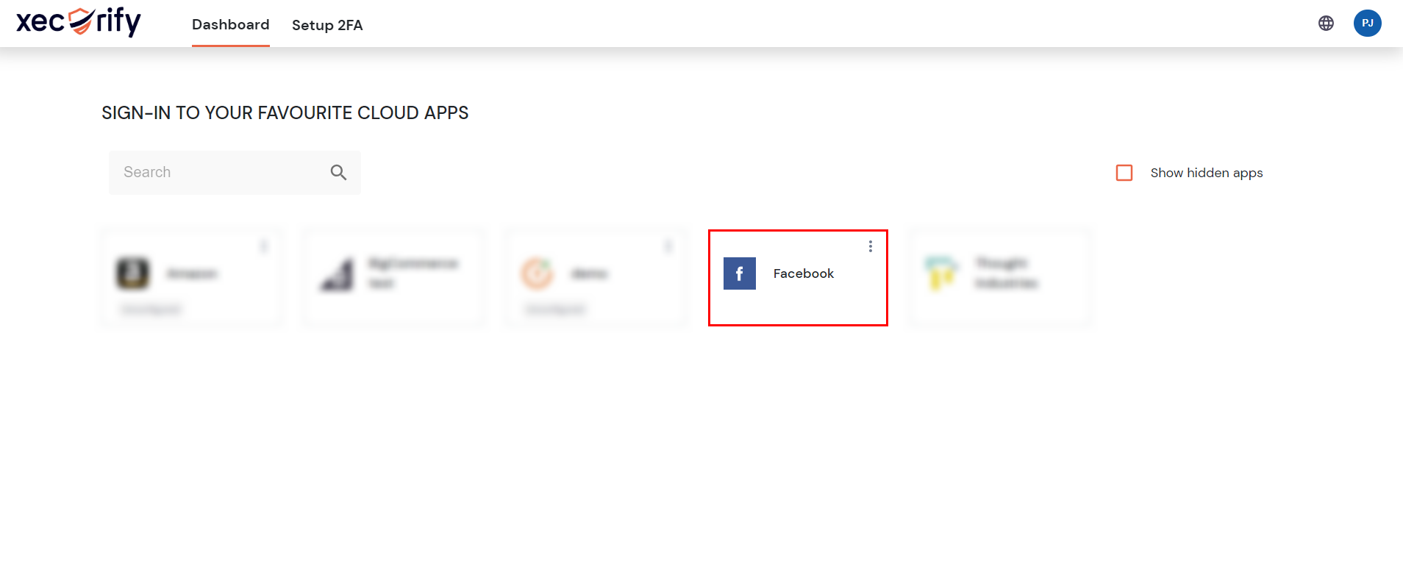Open the PJ user profile avatar
The width and height of the screenshot is (1403, 569).
click(x=1368, y=23)
